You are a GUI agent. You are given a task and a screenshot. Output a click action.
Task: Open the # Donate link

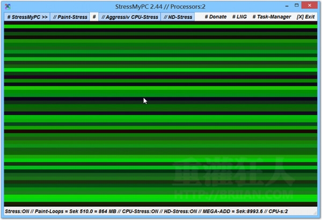click(216, 17)
